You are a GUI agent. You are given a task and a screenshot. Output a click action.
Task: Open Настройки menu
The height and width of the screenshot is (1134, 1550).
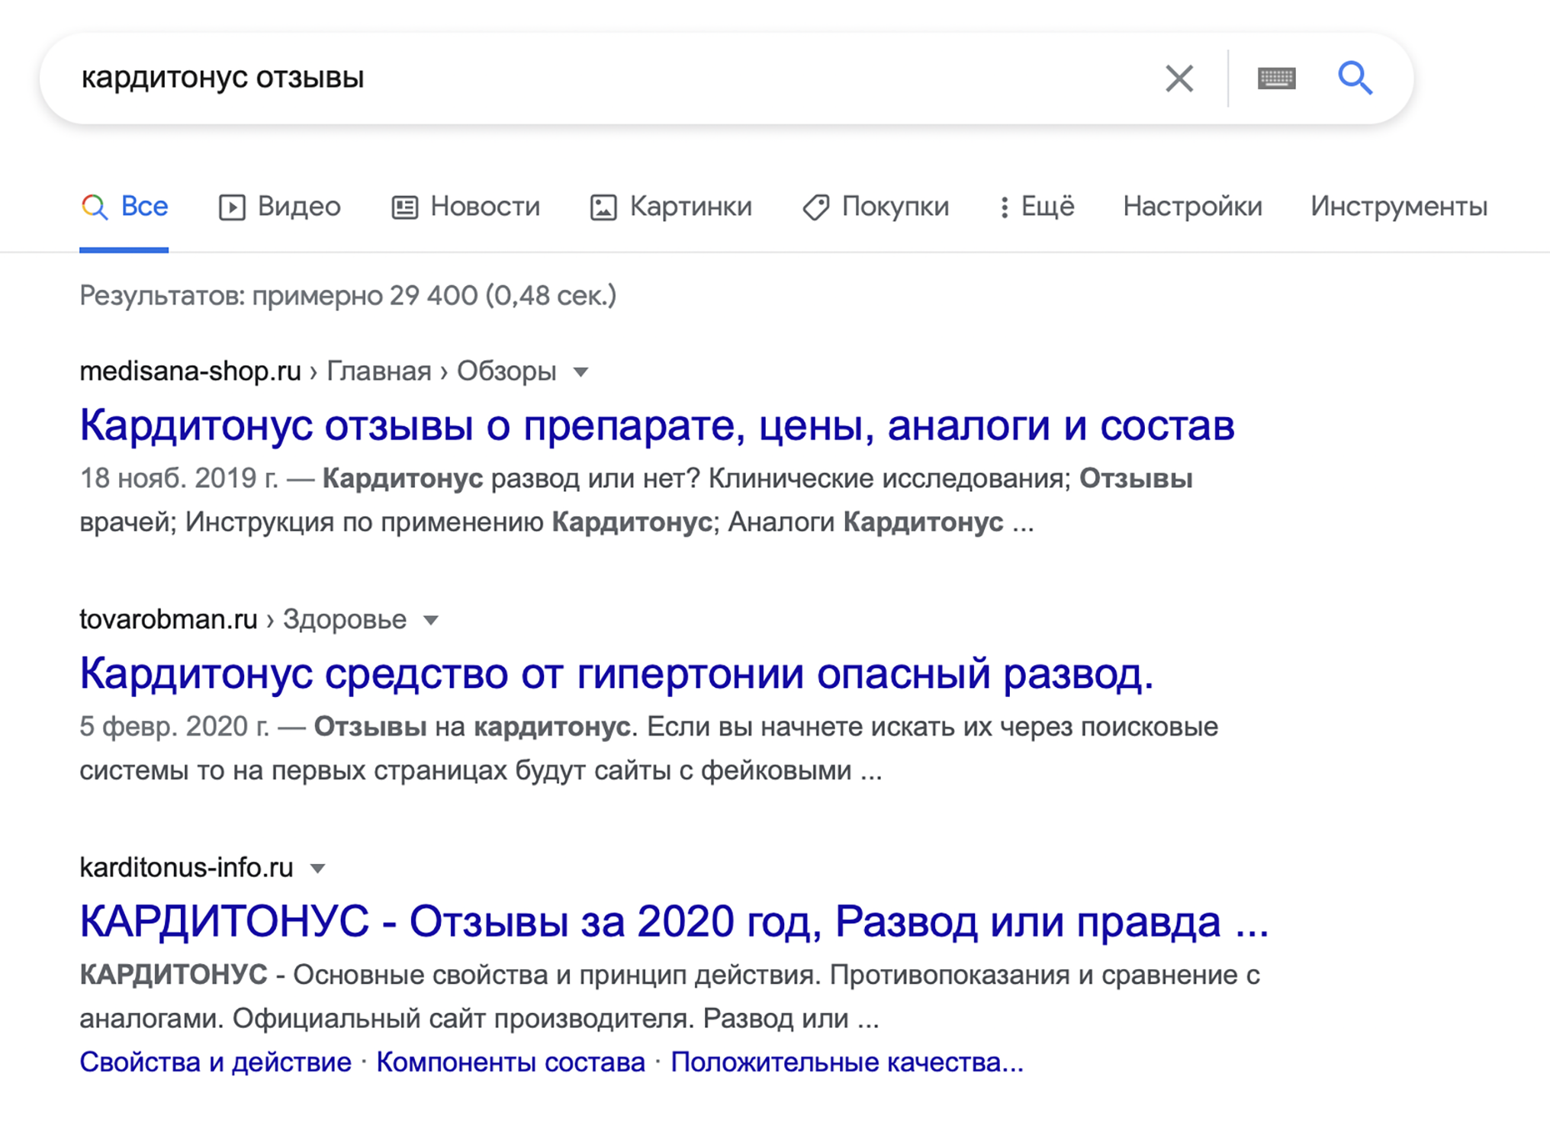tap(1192, 207)
